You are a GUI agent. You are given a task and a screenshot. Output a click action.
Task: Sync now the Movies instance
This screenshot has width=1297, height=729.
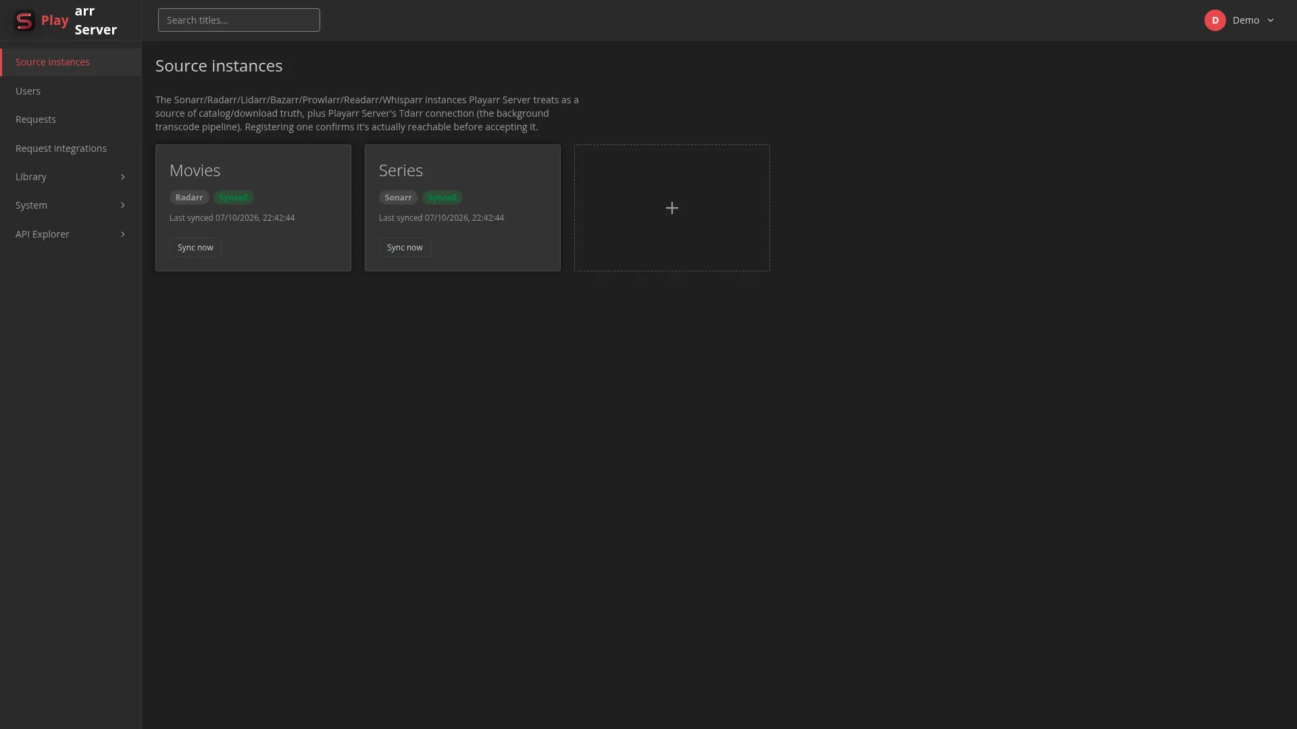pos(195,248)
